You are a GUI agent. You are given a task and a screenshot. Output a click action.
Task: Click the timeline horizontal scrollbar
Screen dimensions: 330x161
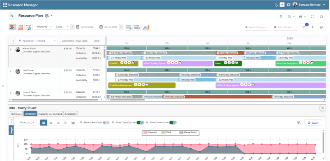coord(127,100)
